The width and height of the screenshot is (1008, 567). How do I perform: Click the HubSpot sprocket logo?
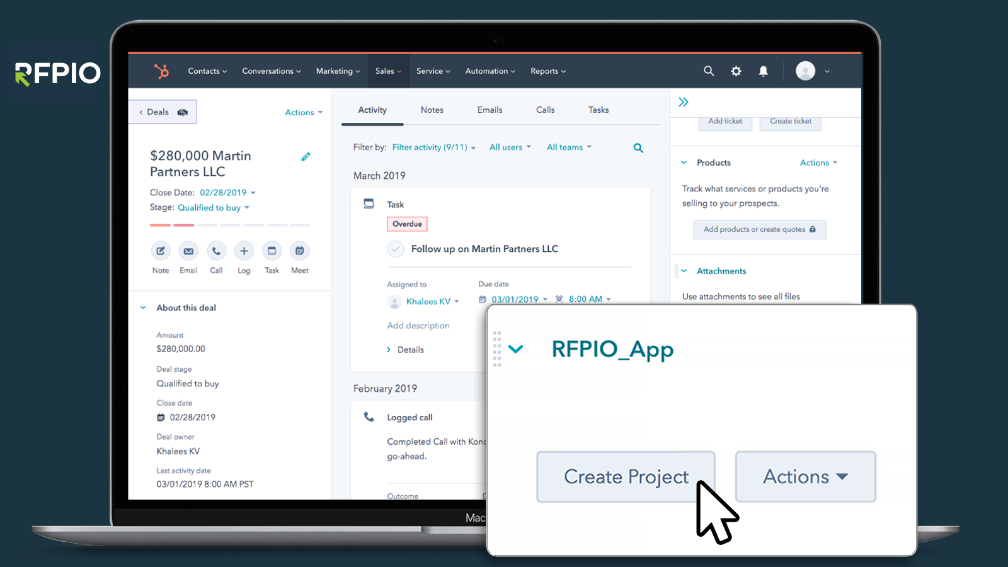click(162, 71)
